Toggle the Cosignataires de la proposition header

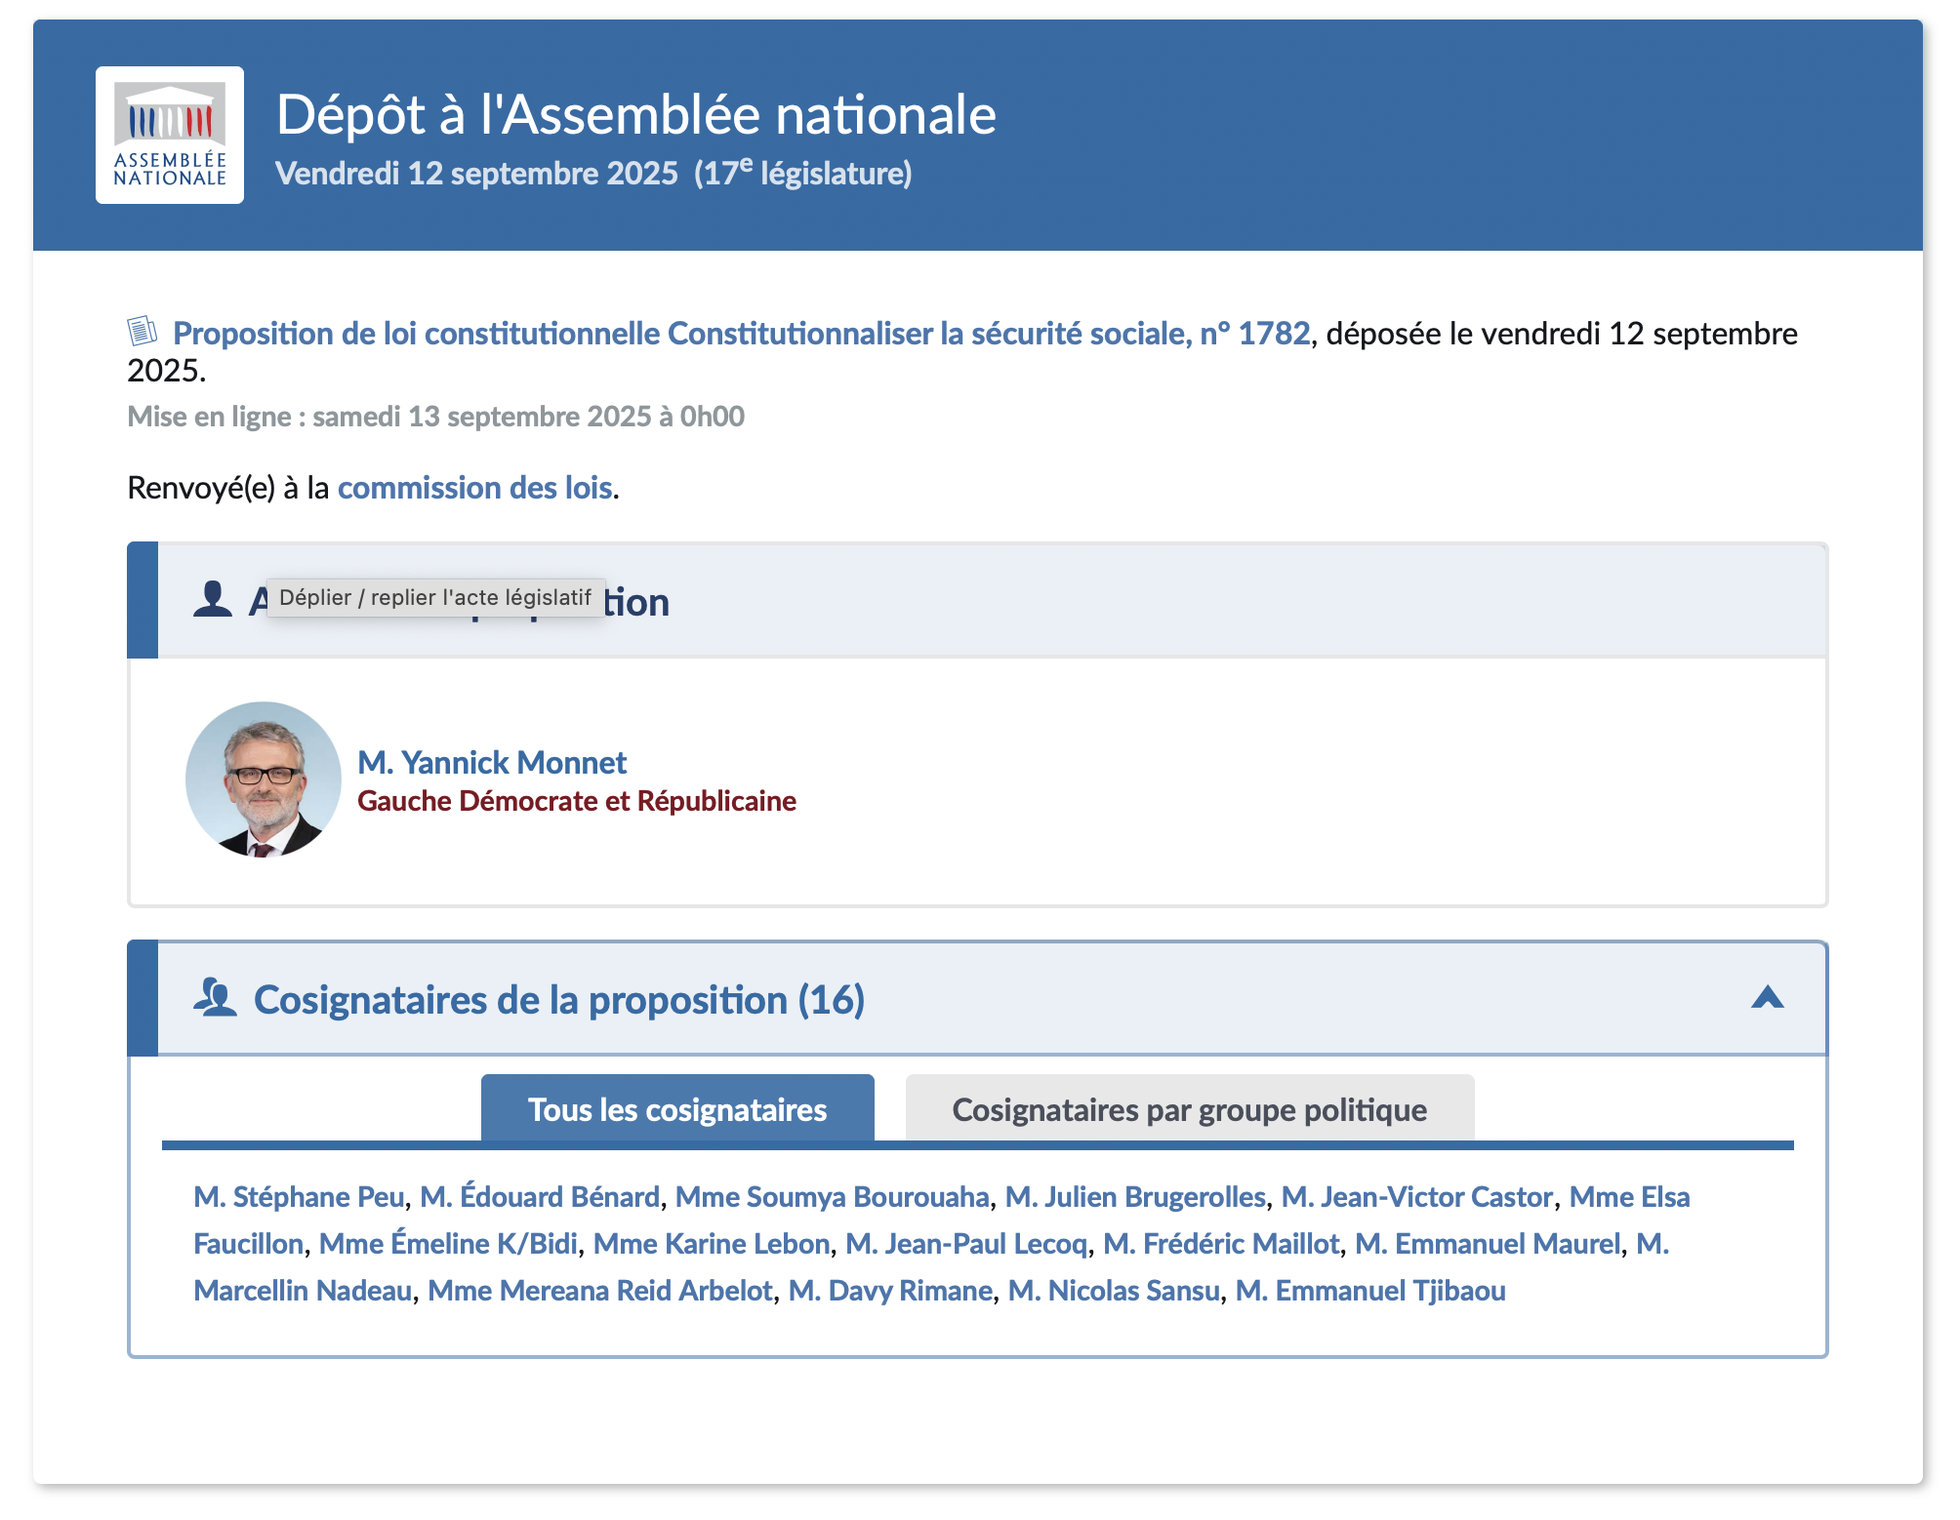click(559, 1000)
